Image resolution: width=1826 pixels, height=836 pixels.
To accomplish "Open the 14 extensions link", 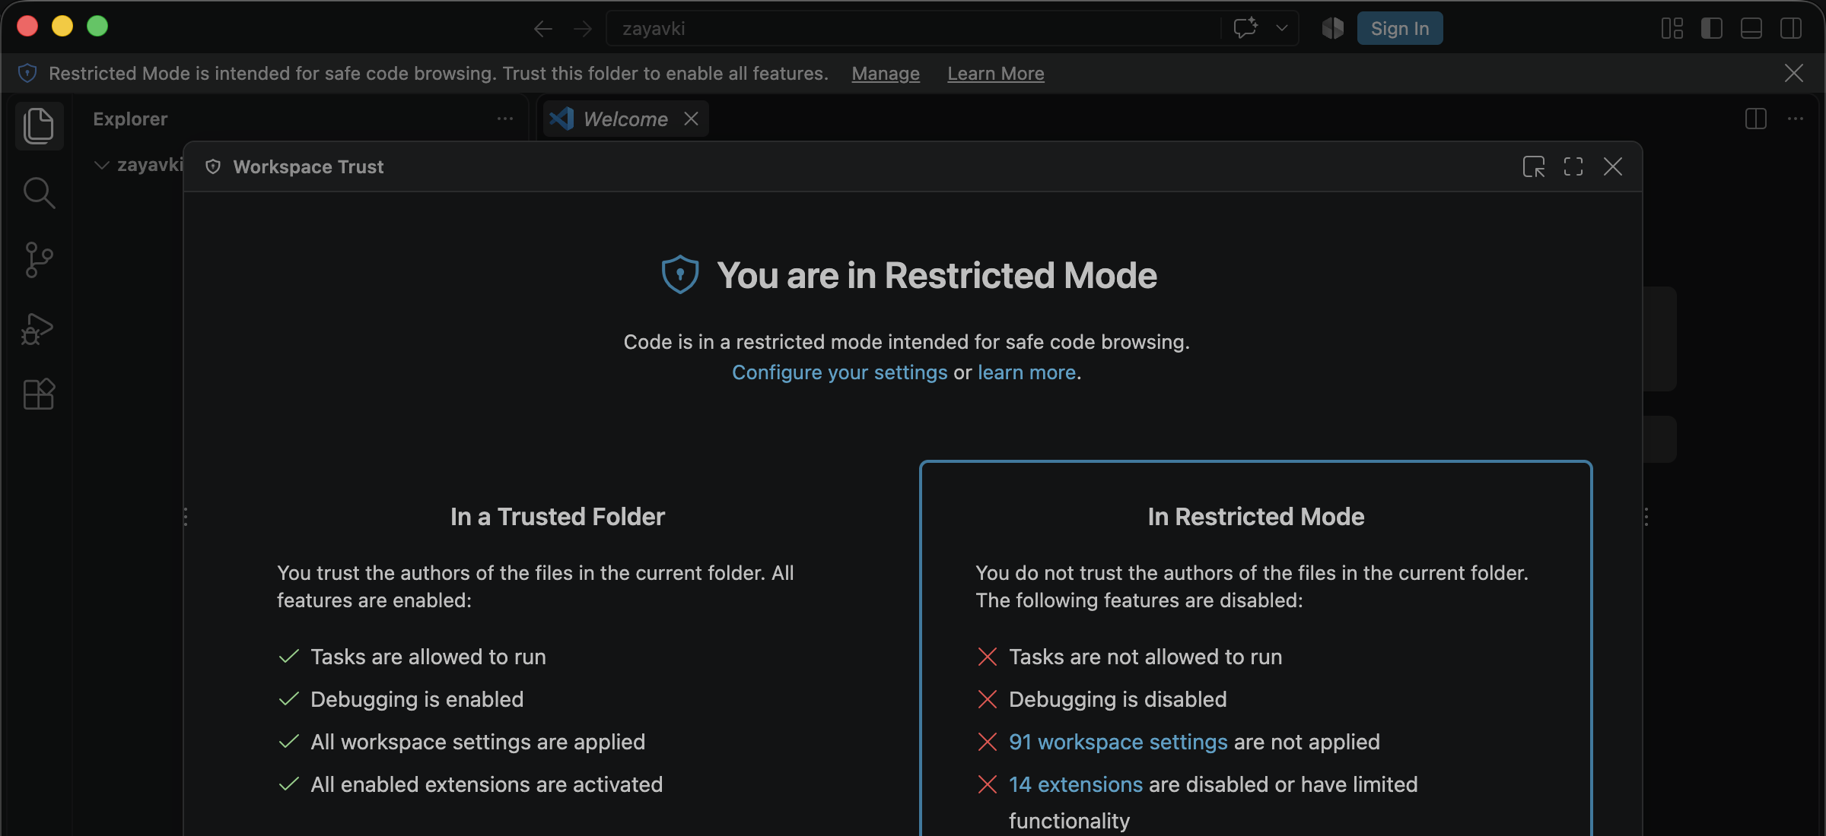I will [1076, 784].
